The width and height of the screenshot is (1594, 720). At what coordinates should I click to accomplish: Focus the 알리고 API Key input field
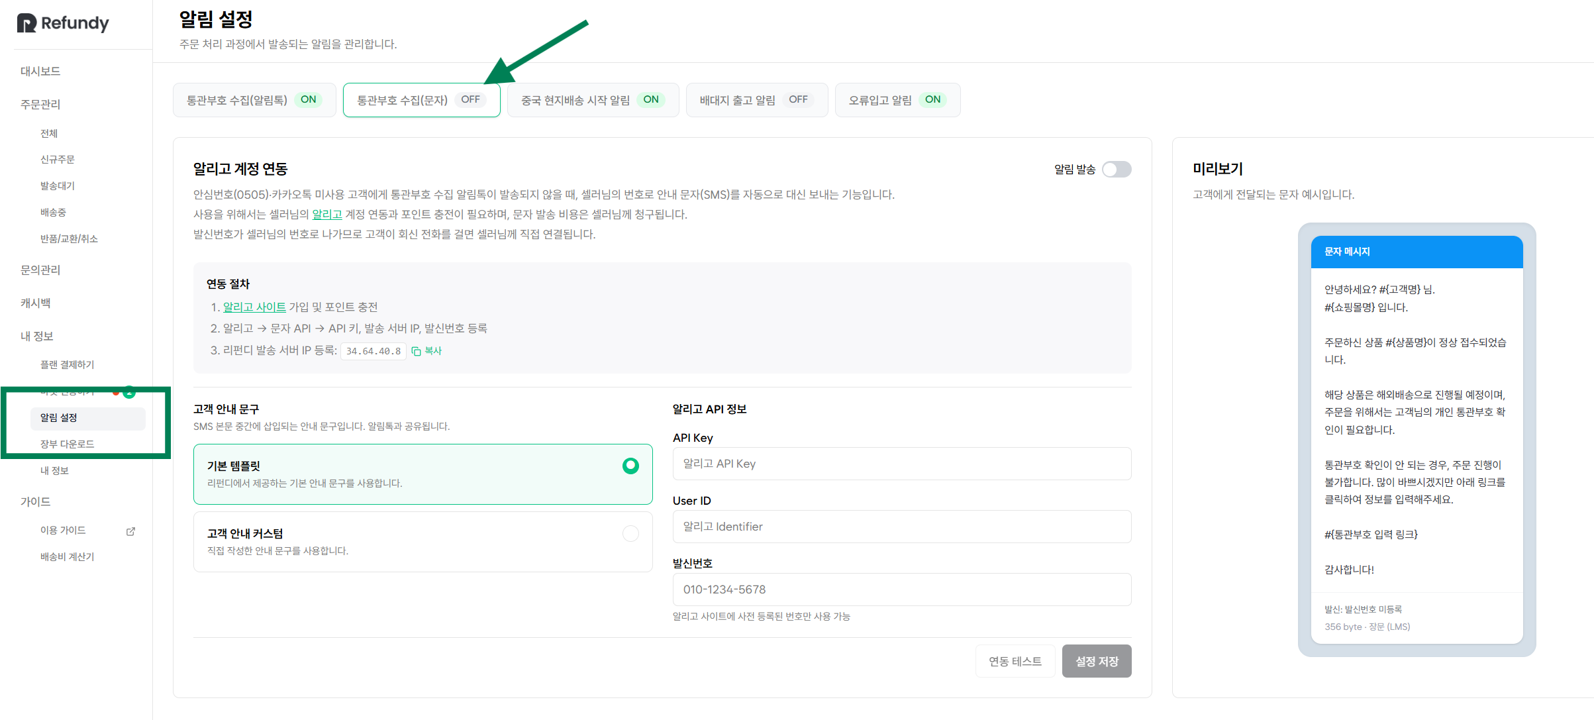tap(902, 464)
